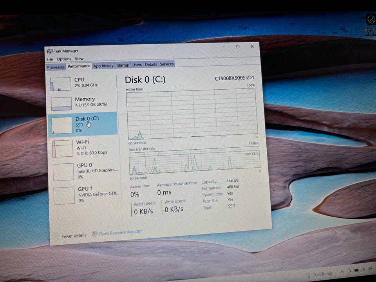The height and width of the screenshot is (282, 376).
Task: Collapse view with Fewer details
Action: point(69,236)
